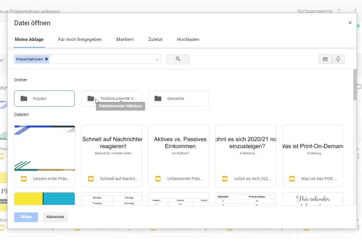Click the Dateien section heading
The image size is (362, 241).
click(22, 114)
